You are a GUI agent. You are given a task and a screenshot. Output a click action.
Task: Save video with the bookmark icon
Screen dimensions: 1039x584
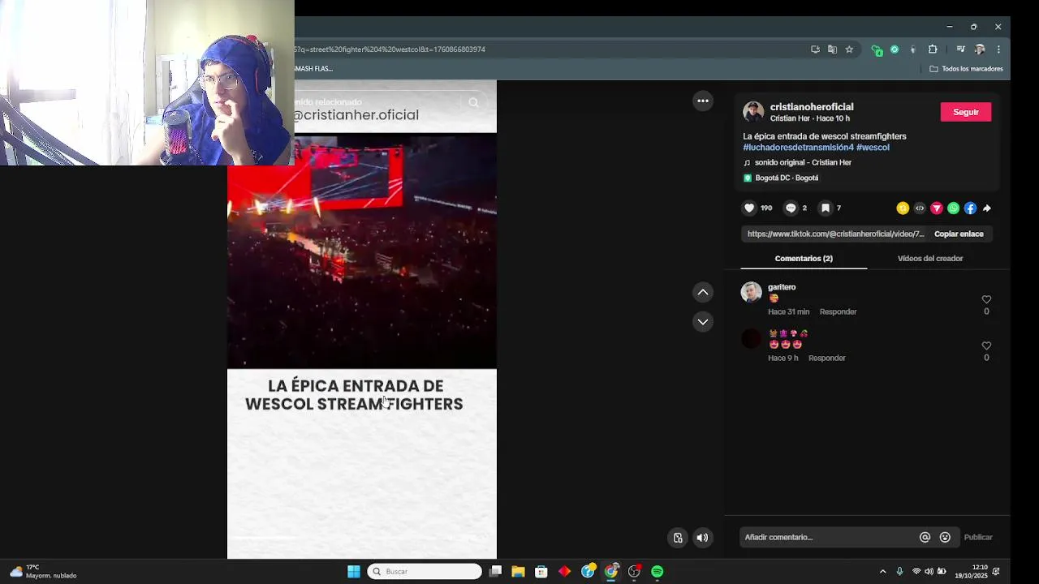[x=825, y=208]
